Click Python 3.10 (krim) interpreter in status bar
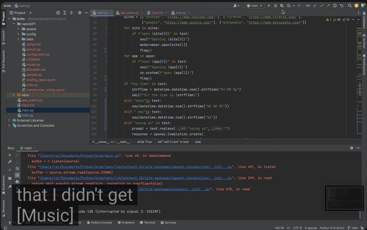This screenshot has width=367, height=230. (x=332, y=228)
